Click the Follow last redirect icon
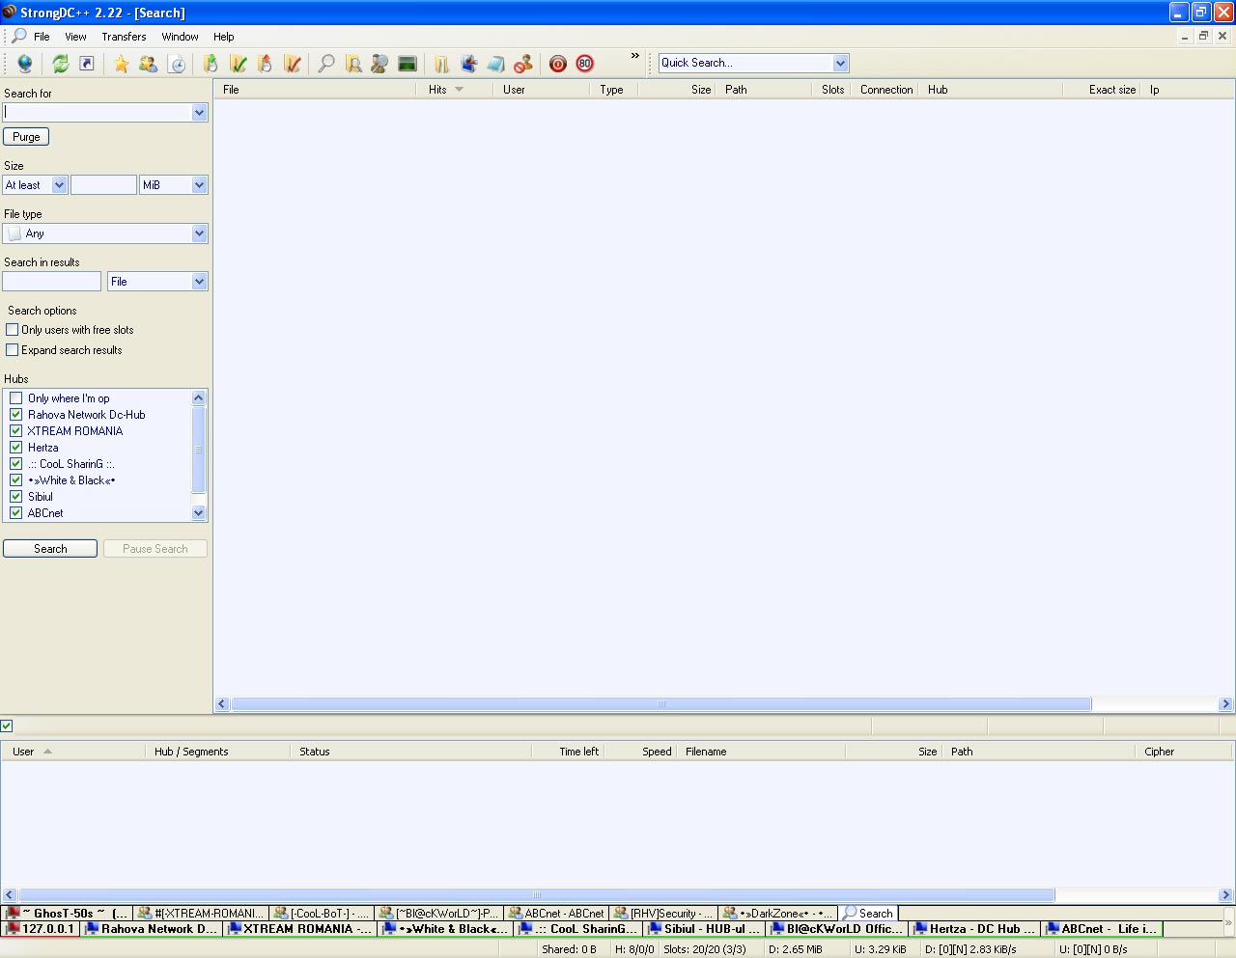This screenshot has width=1236, height=958. (87, 64)
